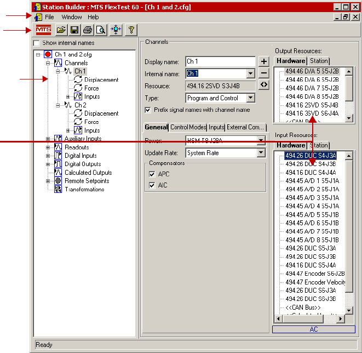Click the Remote Setpoints dial icon

coord(58,181)
